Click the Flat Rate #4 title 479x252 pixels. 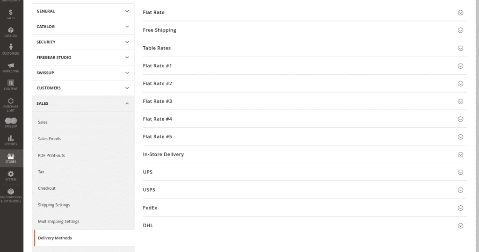point(157,119)
